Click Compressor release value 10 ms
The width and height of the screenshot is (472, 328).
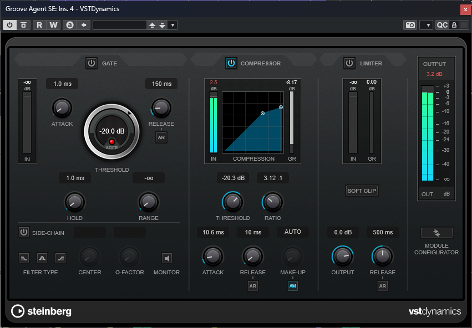tap(253, 232)
